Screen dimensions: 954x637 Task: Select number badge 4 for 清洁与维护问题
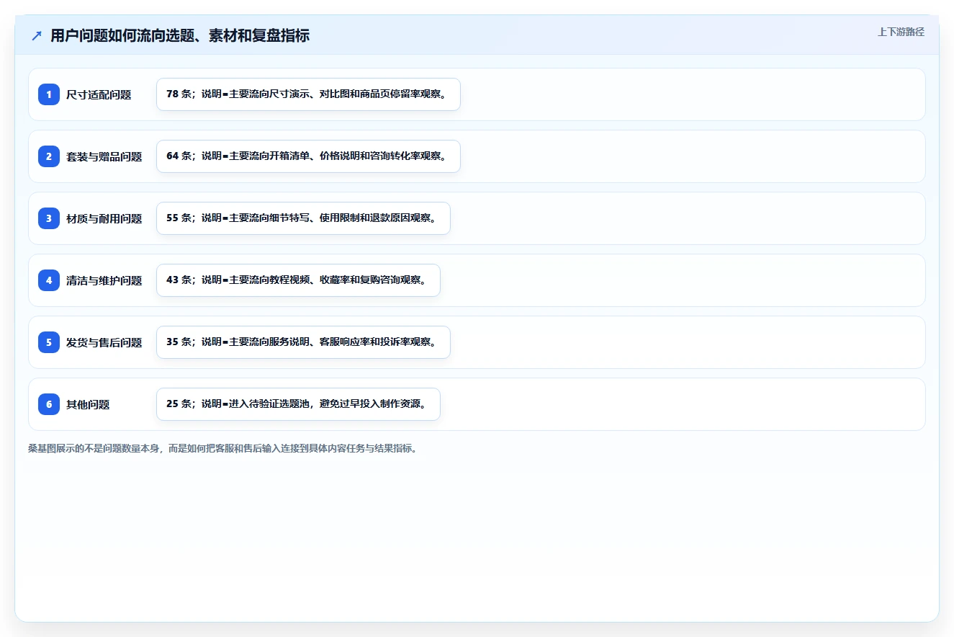49,280
